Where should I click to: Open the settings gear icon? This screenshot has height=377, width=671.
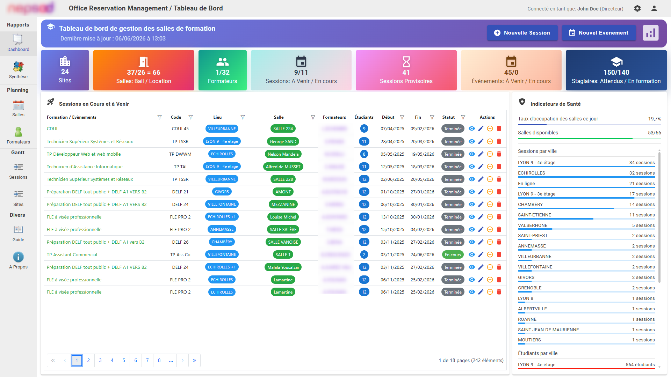pyautogui.click(x=637, y=8)
